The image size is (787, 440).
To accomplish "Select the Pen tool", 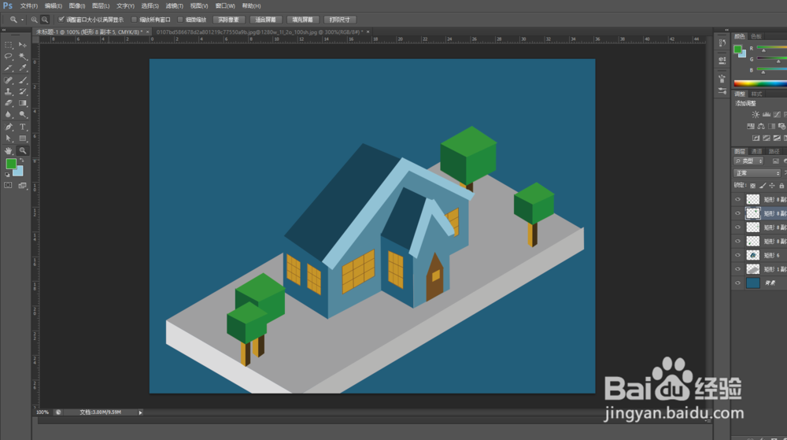I will 9,127.
